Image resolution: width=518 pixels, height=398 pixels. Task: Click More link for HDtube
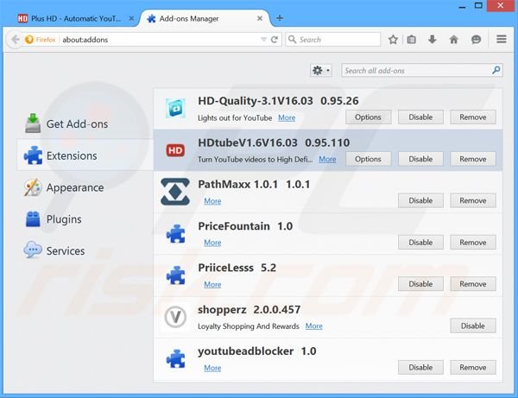pos(327,160)
